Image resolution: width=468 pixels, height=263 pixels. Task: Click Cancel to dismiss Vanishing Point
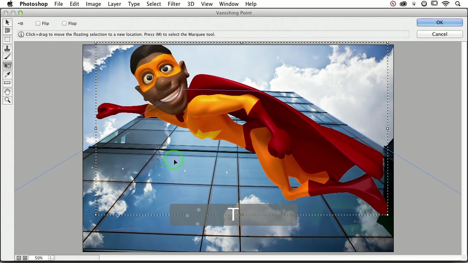[440, 34]
